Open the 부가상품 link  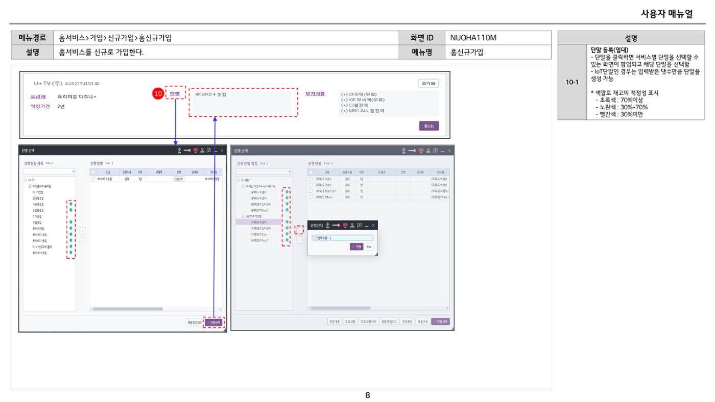(314, 94)
